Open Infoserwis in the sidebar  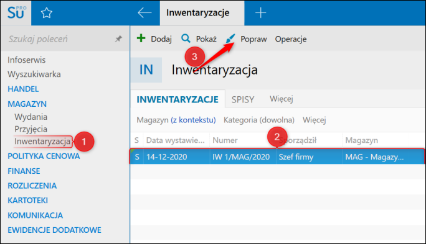[27, 60]
